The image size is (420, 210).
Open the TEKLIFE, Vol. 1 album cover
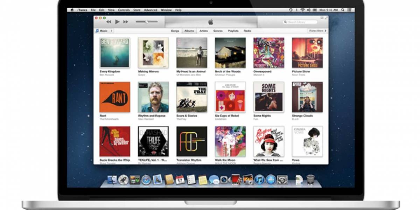coord(153,141)
